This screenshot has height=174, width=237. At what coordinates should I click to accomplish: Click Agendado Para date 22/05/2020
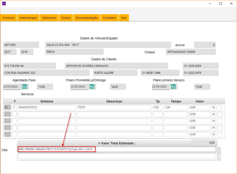12,87
